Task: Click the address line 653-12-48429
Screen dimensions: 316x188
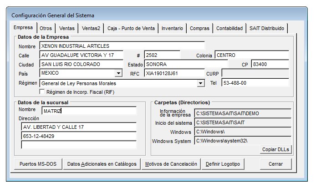Action: tap(79, 136)
